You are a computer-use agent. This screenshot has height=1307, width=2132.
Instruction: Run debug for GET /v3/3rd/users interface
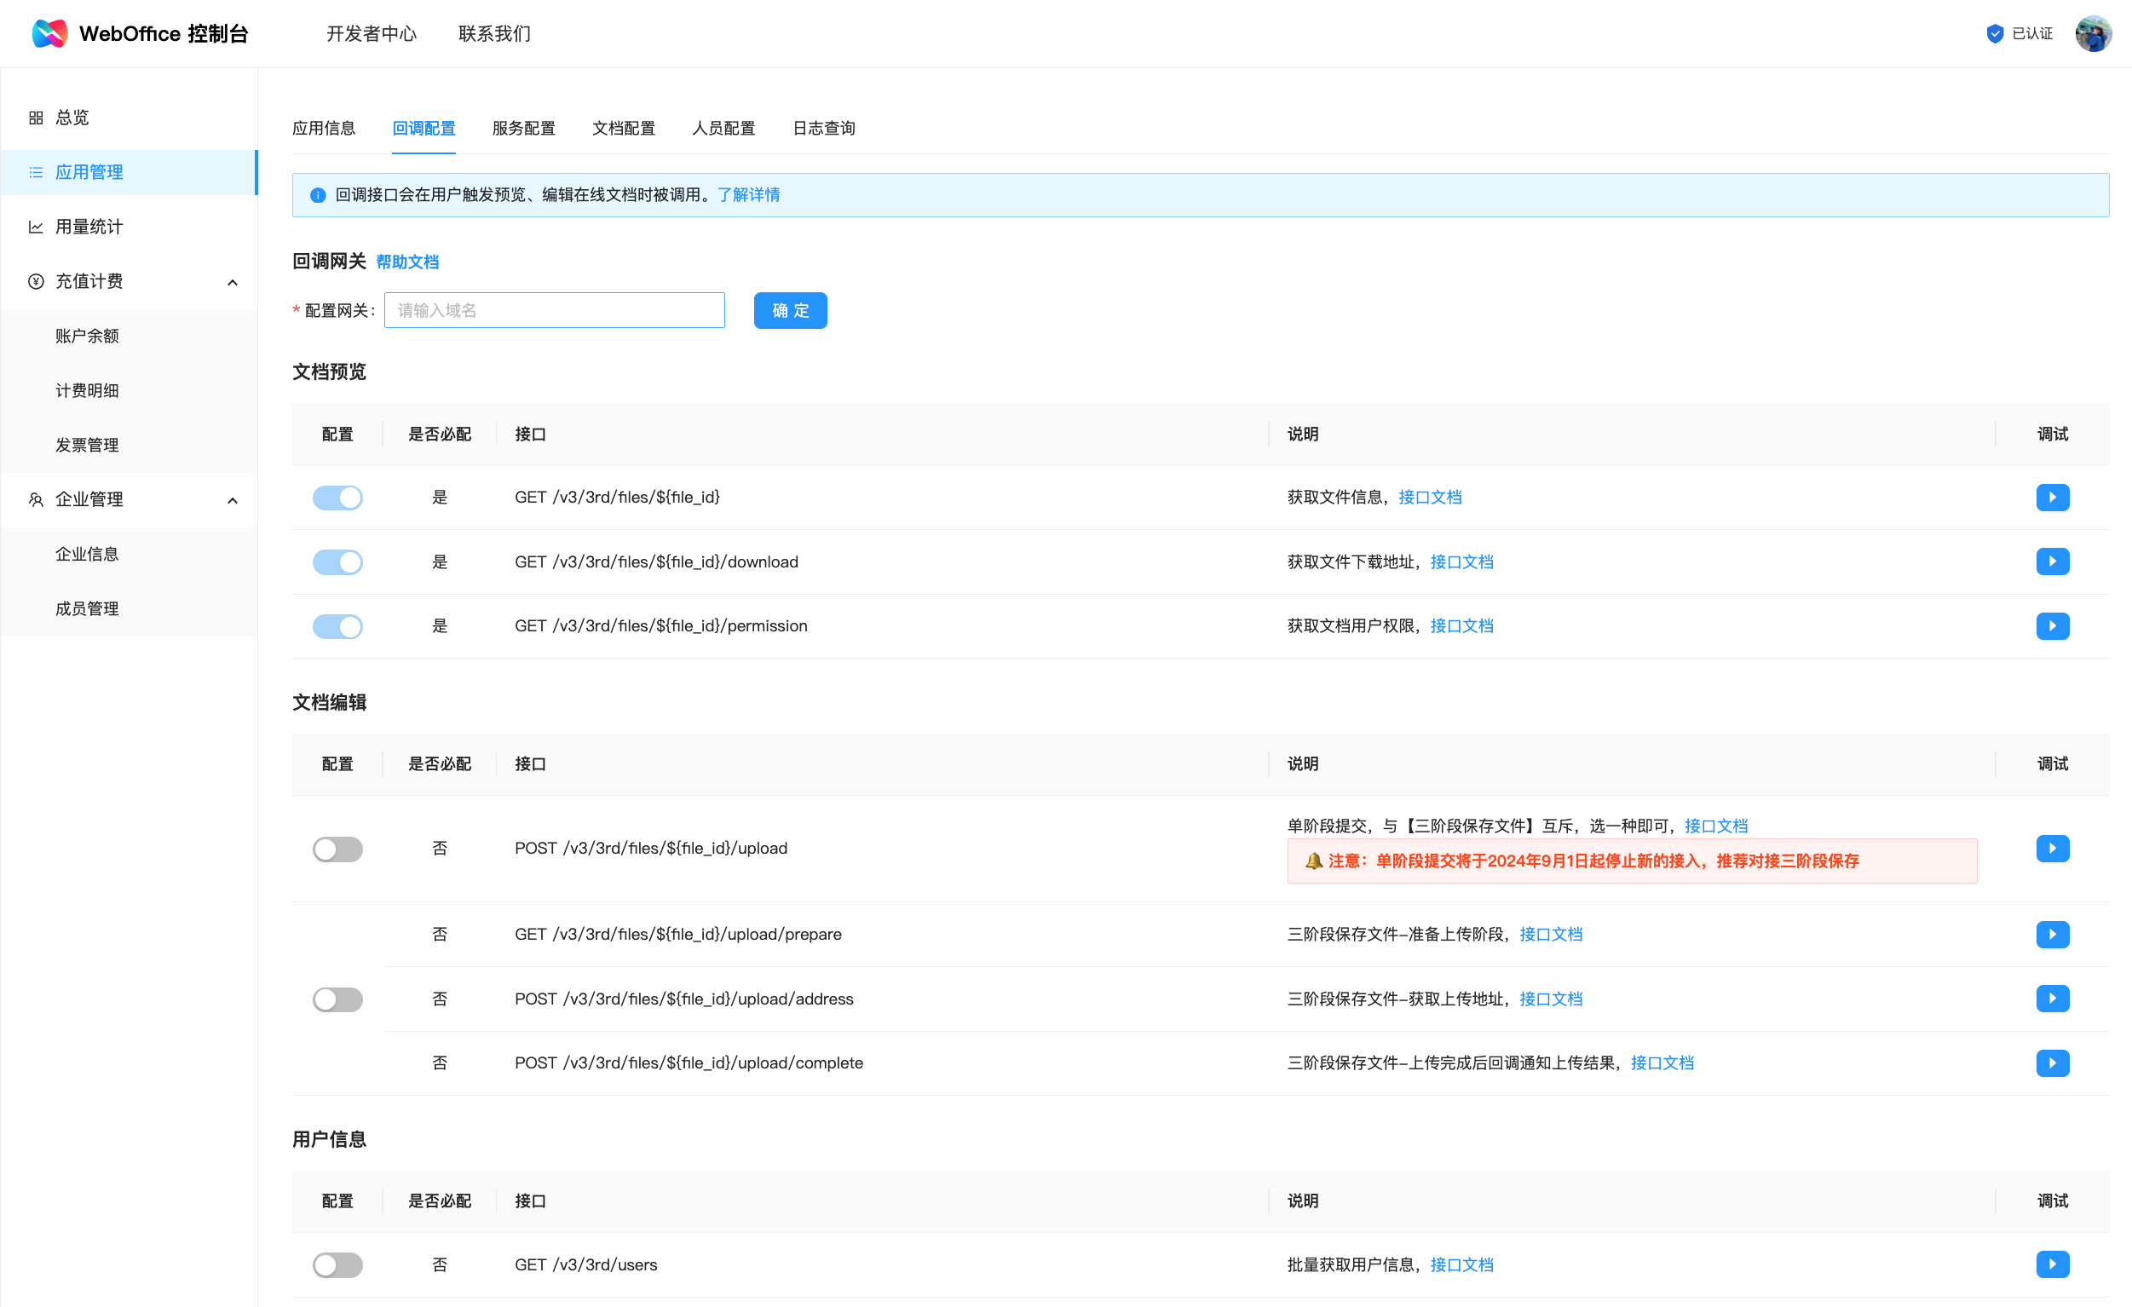(x=2052, y=1264)
